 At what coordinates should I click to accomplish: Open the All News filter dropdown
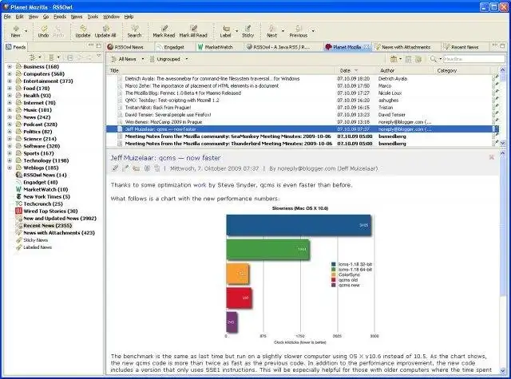[143, 59]
